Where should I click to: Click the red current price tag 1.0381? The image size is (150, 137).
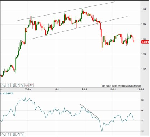(145, 42)
